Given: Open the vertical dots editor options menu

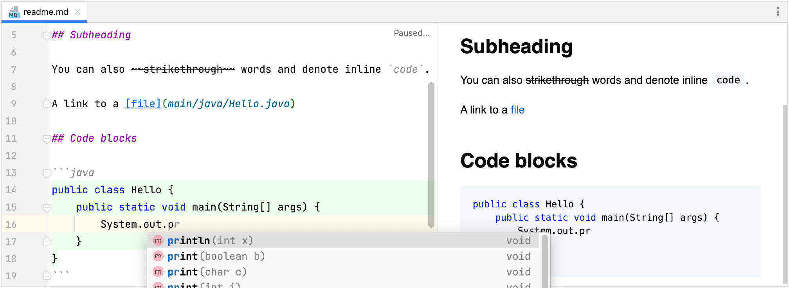Looking at the screenshot, I should point(778,12).
